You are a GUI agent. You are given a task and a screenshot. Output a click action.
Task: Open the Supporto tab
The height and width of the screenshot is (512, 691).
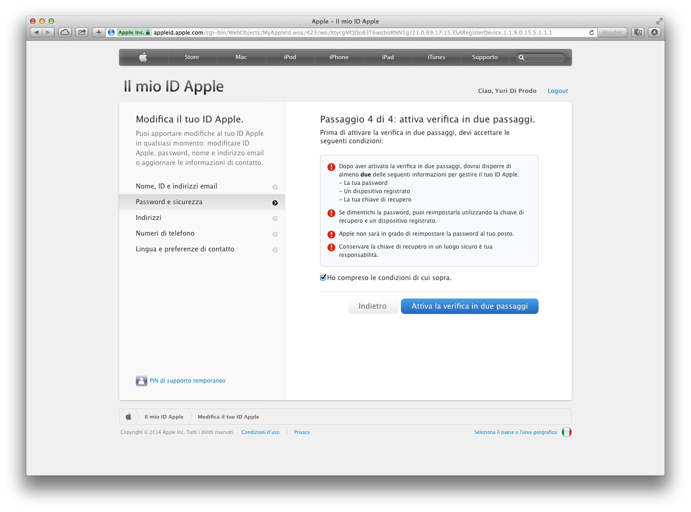[485, 57]
